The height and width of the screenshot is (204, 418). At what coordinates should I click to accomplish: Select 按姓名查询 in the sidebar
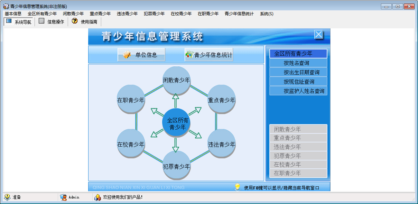click(298, 63)
